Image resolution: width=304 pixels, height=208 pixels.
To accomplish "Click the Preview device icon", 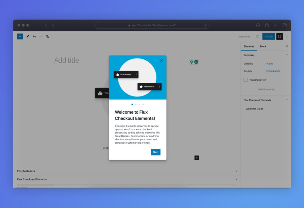I will point(257,36).
